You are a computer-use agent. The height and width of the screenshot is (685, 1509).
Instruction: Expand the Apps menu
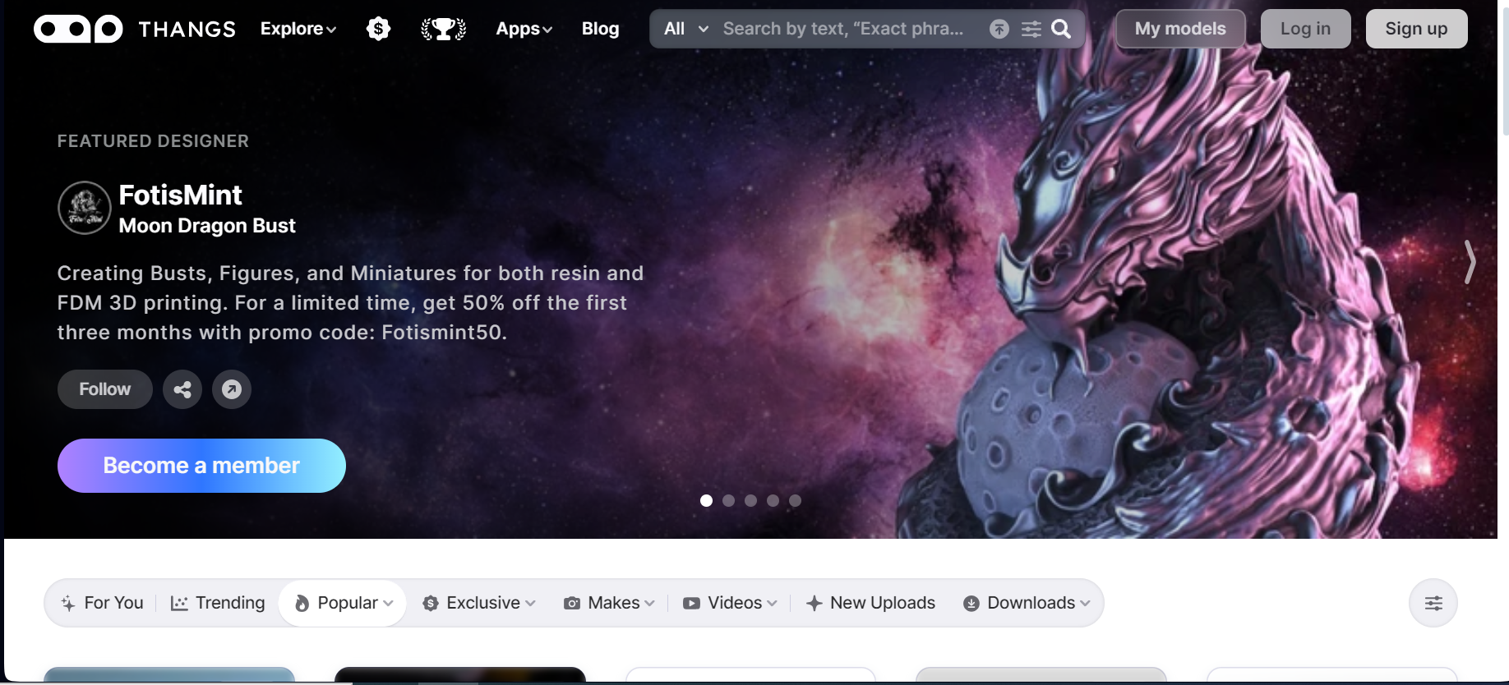click(524, 29)
